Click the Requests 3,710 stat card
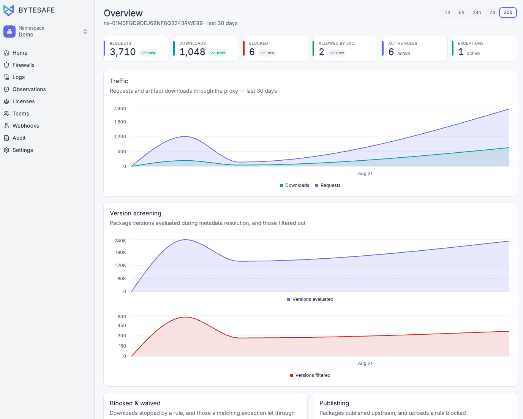 pos(136,49)
